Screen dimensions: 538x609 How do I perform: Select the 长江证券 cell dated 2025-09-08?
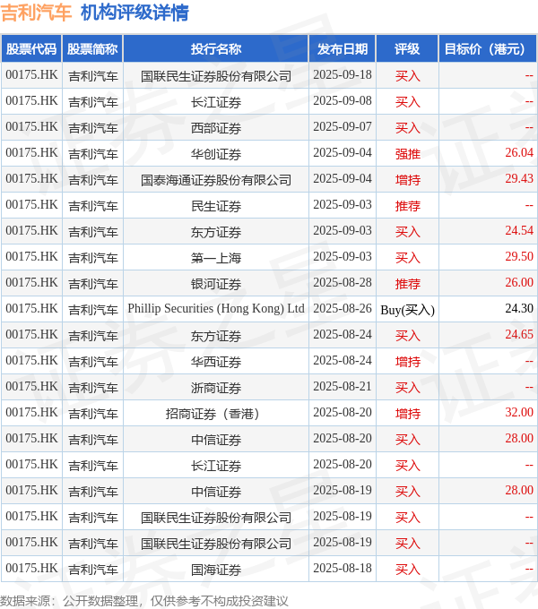216,102
